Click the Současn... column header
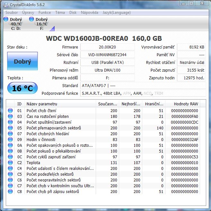This screenshot has width=211, height=211. (107, 104)
